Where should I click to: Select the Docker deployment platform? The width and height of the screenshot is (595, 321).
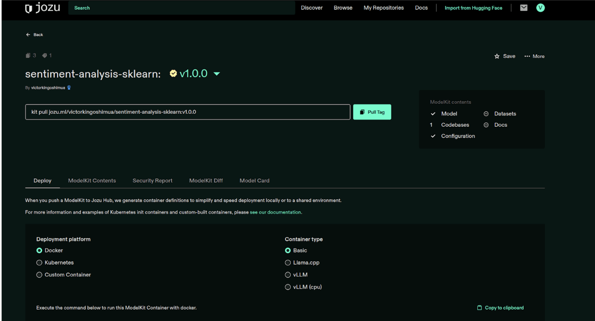(x=39, y=250)
